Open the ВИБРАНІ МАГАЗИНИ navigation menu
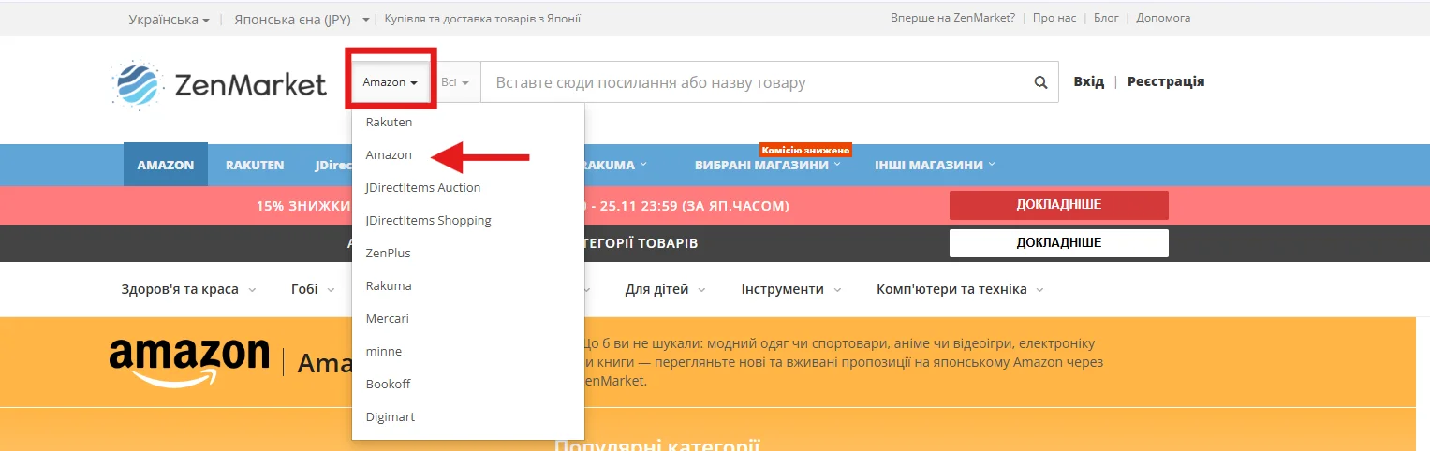Screen dimensions: 1430x451 click(767, 165)
